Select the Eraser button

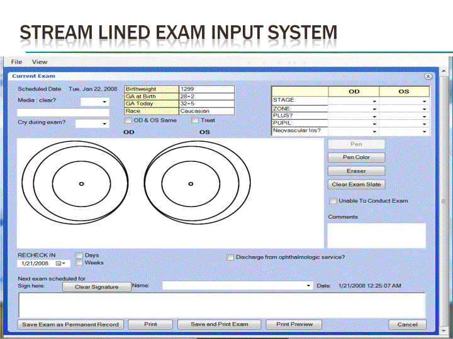[x=356, y=171]
